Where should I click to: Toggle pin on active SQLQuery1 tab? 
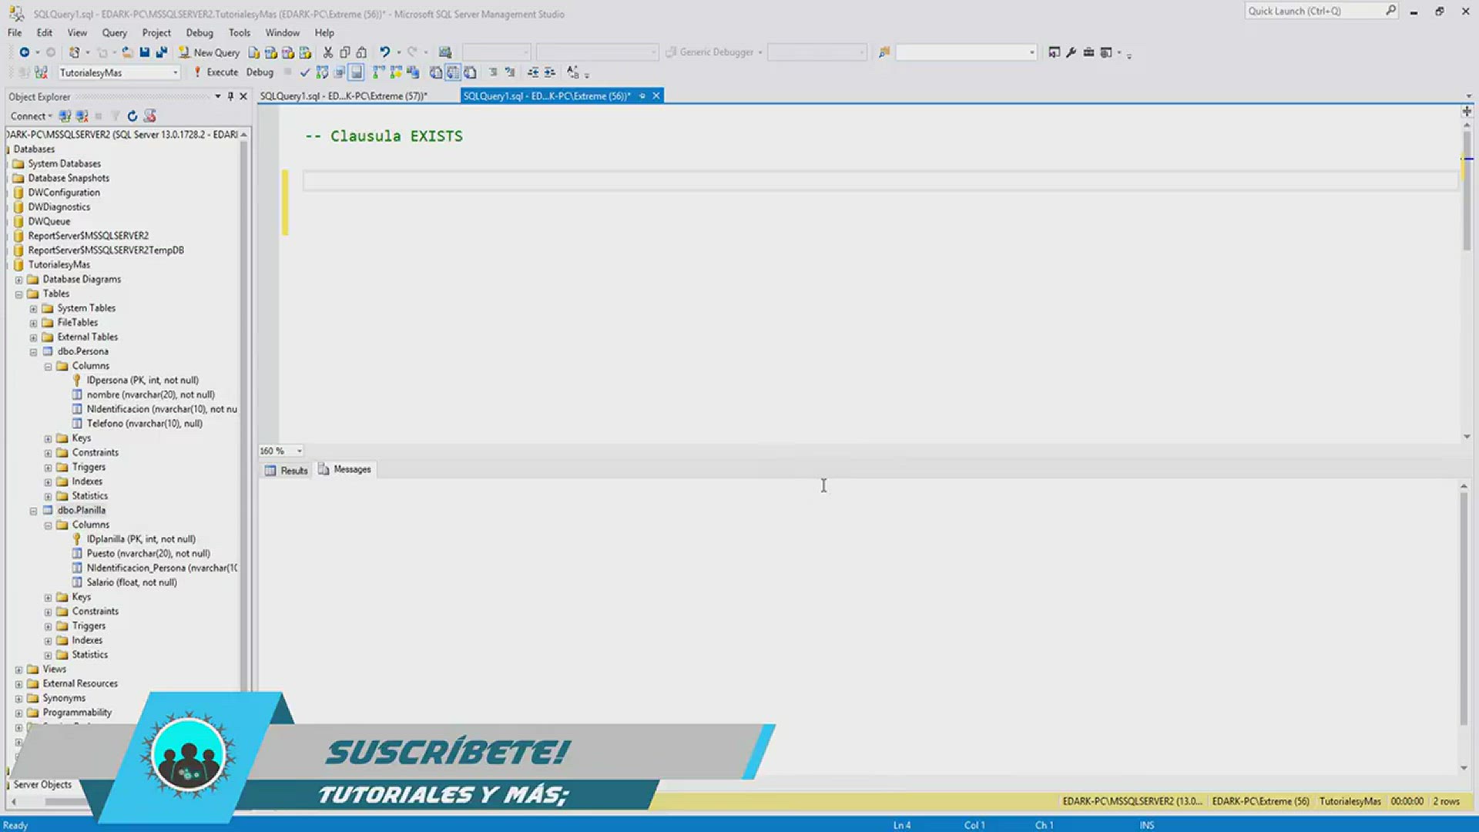click(x=642, y=96)
